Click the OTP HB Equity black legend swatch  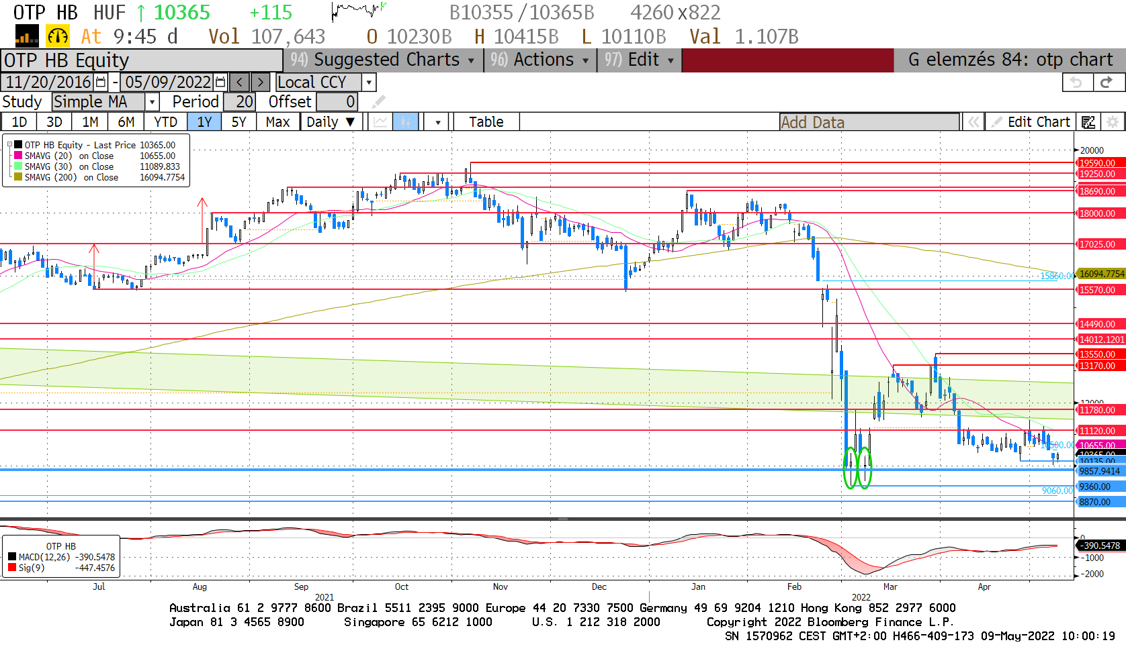[x=18, y=145]
